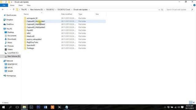Navigate to This PC breadcrumb
Image resolution: width=196 pixels, height=110 pixels.
point(24,9)
